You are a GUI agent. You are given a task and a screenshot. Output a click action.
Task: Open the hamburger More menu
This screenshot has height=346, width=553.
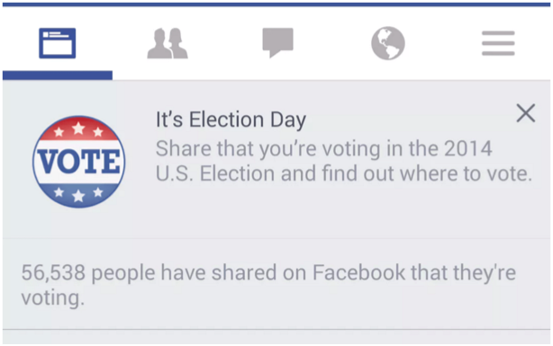[x=498, y=43]
